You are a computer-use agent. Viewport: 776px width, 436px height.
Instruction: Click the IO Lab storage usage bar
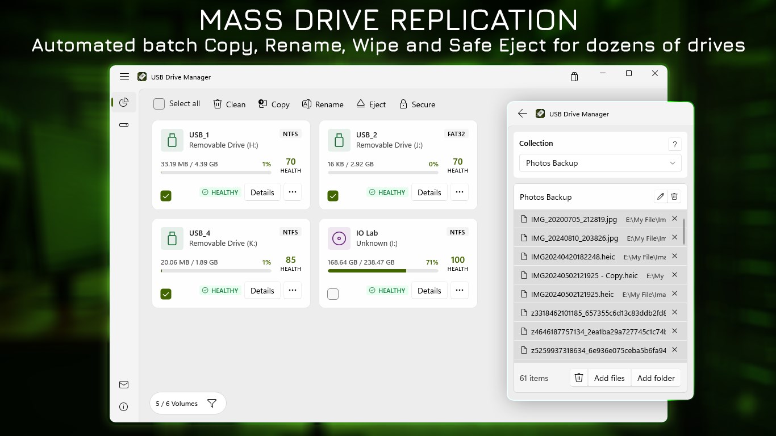tap(383, 271)
